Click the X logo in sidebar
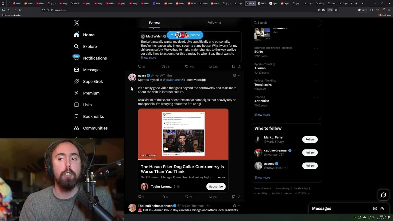Viewport: 393px width, 221px height. pos(76,23)
